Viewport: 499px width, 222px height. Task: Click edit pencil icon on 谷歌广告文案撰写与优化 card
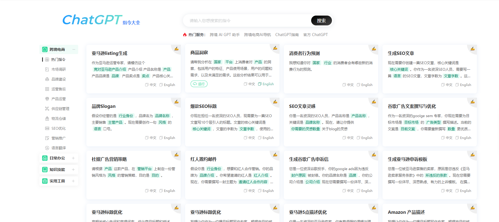(473, 102)
